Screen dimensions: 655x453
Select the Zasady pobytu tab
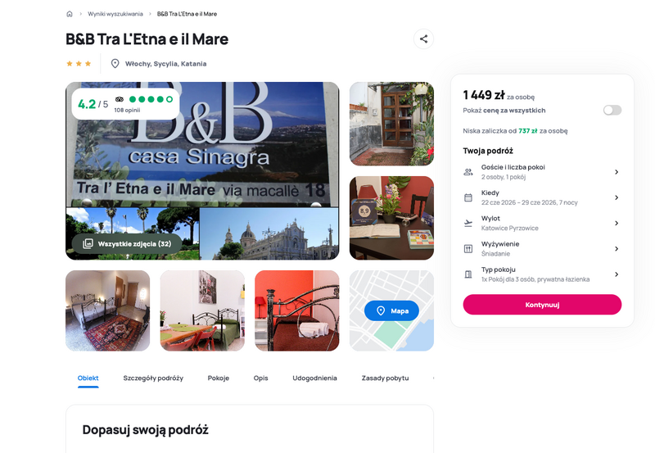[x=385, y=378]
